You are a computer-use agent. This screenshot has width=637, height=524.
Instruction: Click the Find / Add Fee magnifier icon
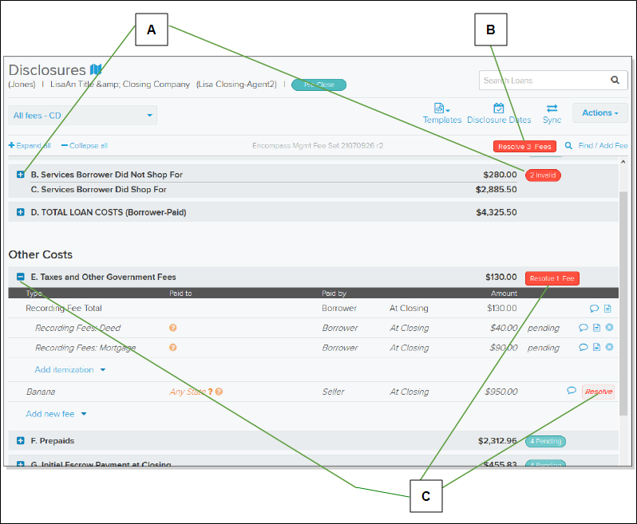568,145
